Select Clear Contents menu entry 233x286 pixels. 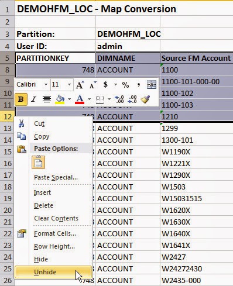click(53, 218)
